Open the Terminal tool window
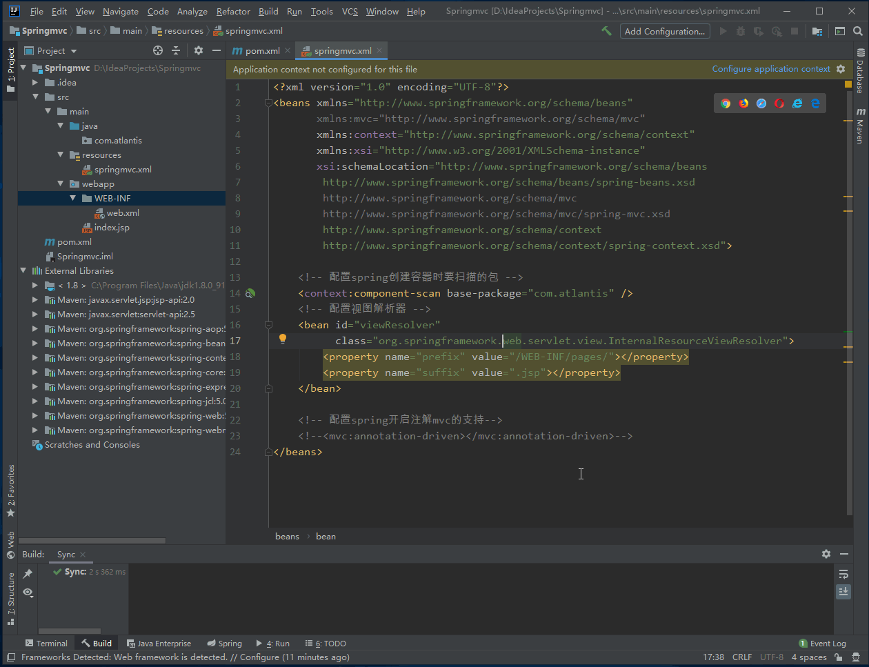Image resolution: width=869 pixels, height=667 pixels. [x=46, y=643]
